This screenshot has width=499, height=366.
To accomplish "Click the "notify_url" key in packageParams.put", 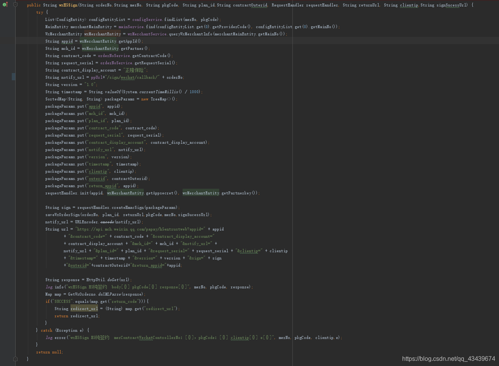I will click(100, 150).
